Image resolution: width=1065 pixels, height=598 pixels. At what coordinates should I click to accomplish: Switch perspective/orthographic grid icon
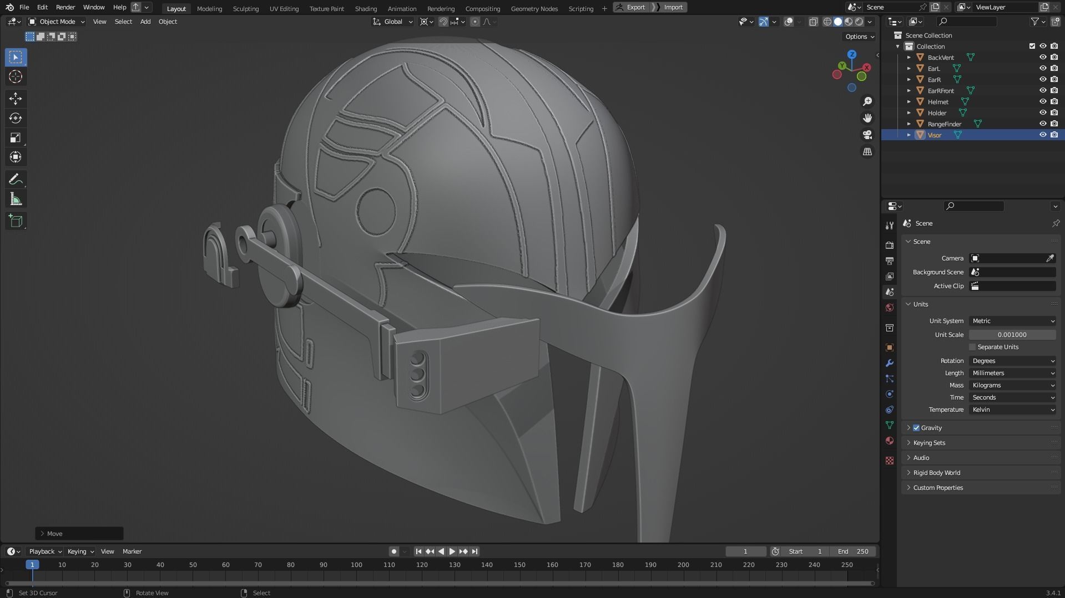(867, 151)
